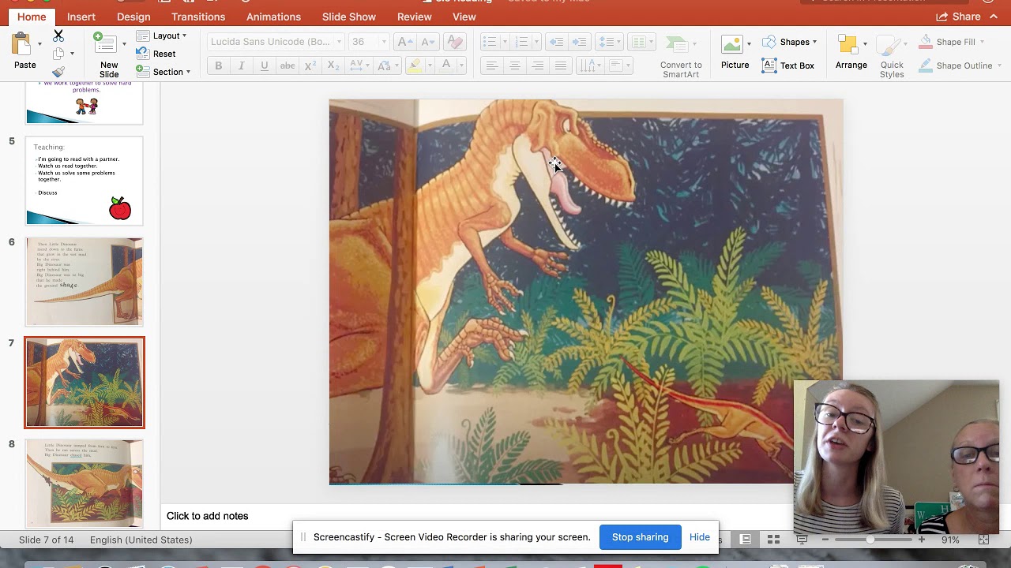Image resolution: width=1011 pixels, height=568 pixels.
Task: Open the Layout dropdown
Action: pos(161,35)
